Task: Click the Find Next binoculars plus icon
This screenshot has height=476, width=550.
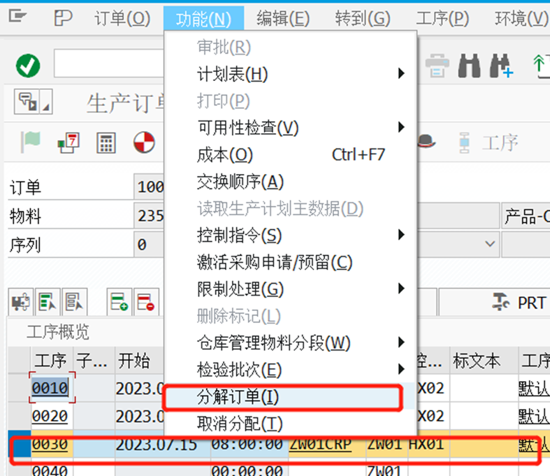Action: (x=501, y=66)
